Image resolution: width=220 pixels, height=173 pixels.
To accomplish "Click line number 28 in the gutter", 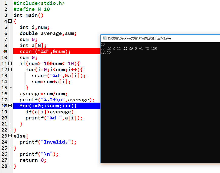I will pyautogui.click(x=4, y=166).
